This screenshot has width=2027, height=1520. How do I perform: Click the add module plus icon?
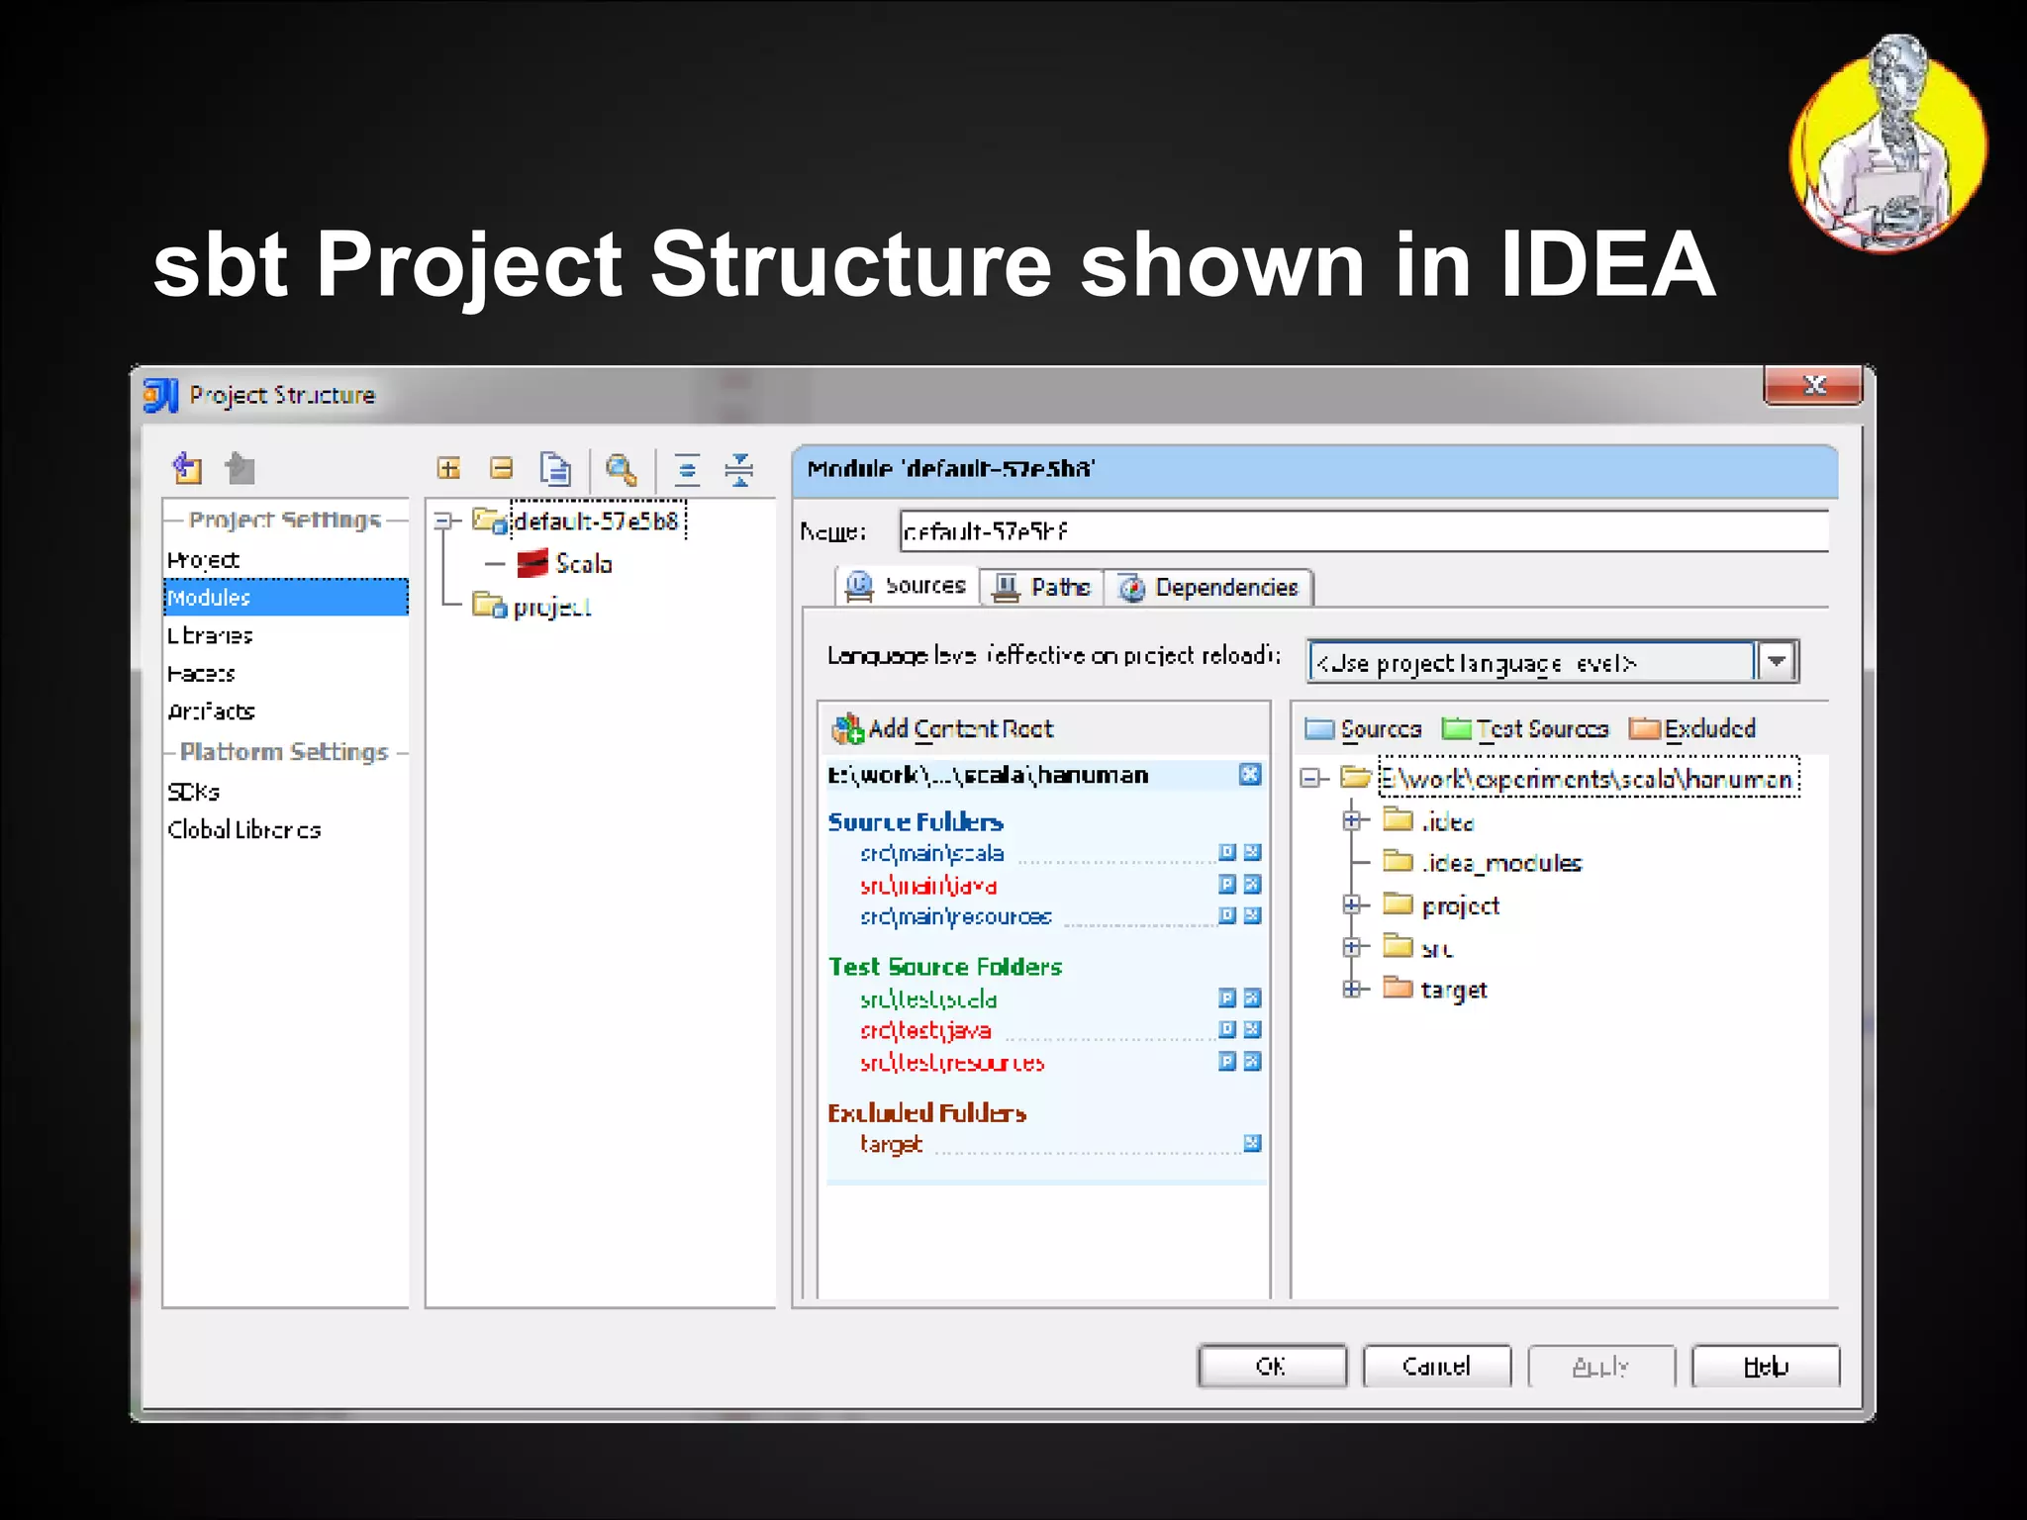449,468
